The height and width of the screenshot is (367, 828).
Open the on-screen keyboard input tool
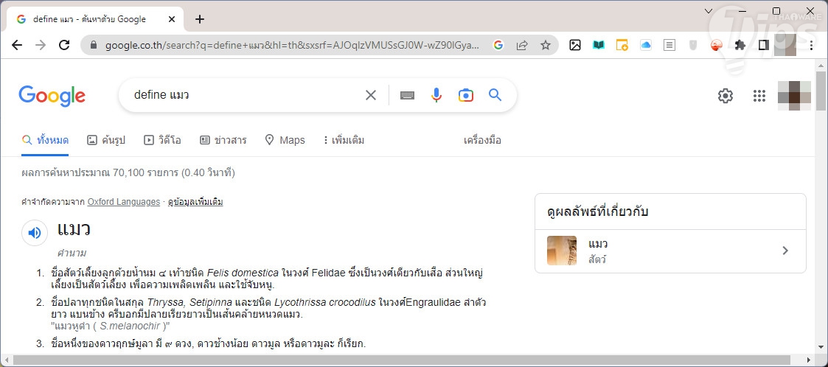click(407, 96)
